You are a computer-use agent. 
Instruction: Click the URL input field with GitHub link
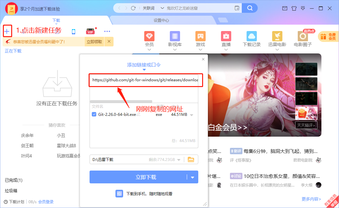point(146,80)
